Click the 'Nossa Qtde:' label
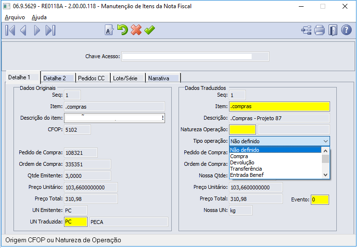This screenshot has width=357, height=248. (x=213, y=175)
